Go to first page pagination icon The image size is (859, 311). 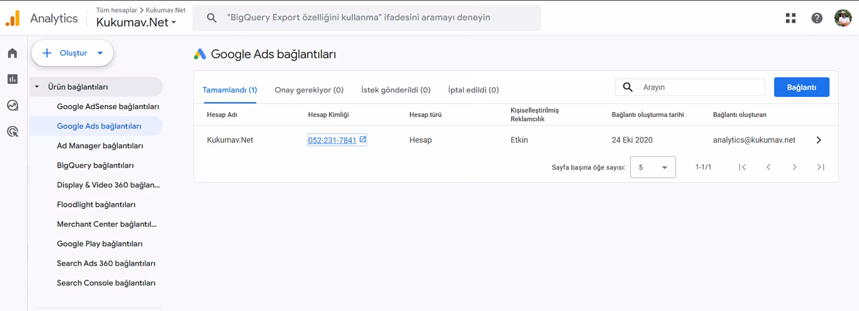tap(742, 167)
